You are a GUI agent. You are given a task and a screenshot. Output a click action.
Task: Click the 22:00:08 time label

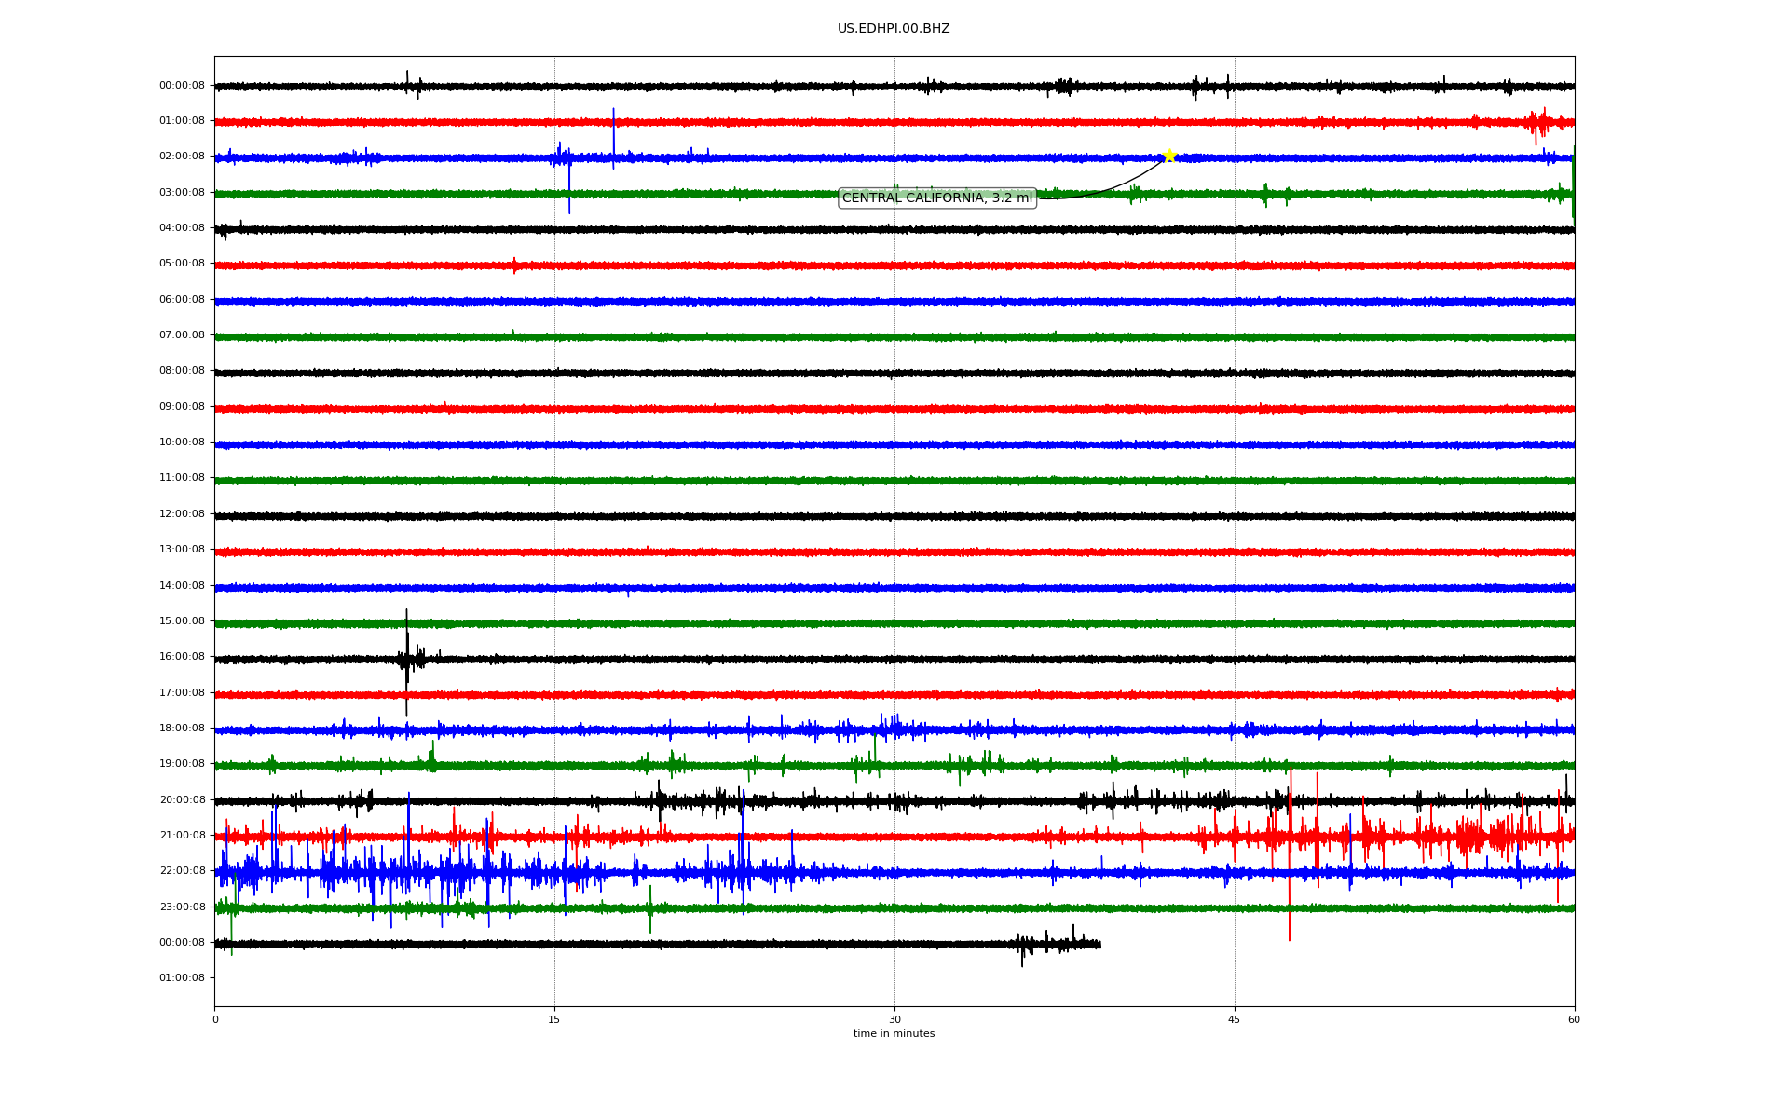click(x=182, y=871)
